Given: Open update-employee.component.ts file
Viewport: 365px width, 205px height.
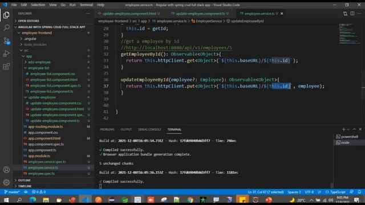Looking at the screenshot, I should point(55,121).
